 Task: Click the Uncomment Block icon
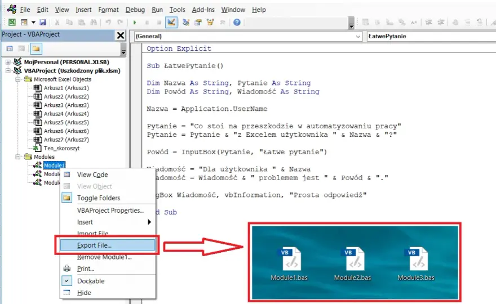[x=480, y=22]
